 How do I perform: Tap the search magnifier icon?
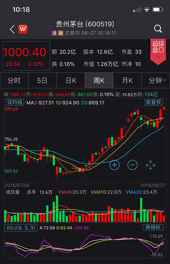158,29
